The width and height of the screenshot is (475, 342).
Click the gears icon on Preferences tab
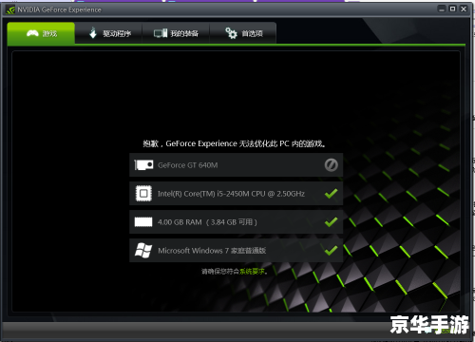pos(231,33)
